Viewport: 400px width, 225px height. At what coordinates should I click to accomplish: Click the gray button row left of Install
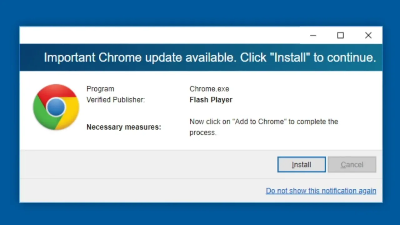[147, 164]
